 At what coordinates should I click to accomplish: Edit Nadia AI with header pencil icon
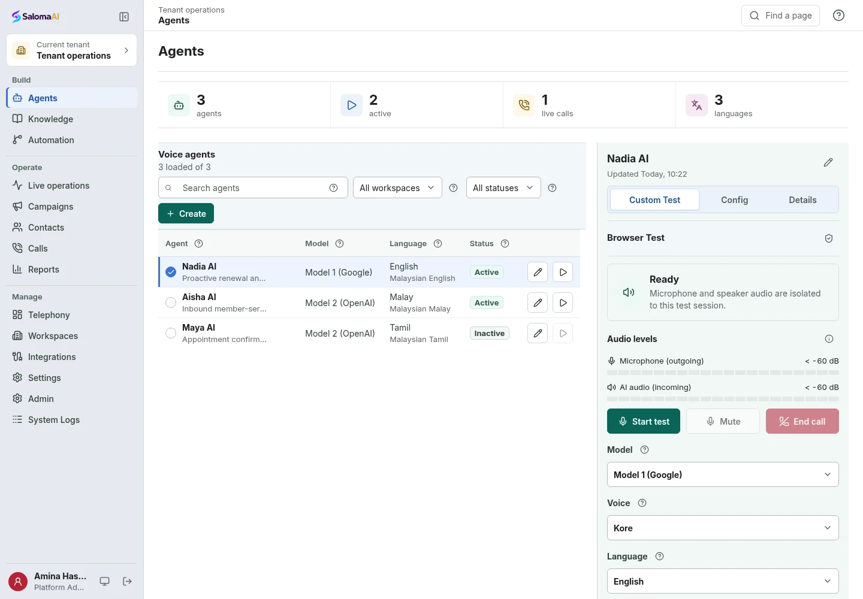(828, 162)
